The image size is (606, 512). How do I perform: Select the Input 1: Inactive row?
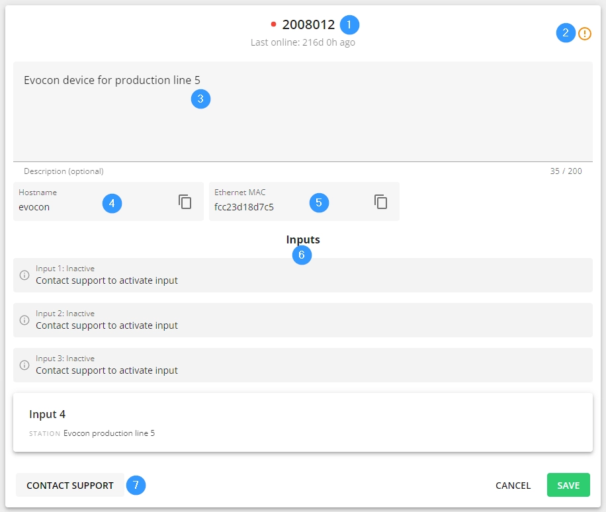[x=303, y=275]
